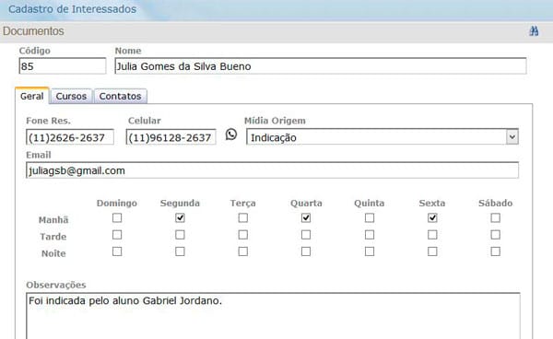The image size is (553, 339).
Task: Click the Fone Res. field
Action: (x=70, y=137)
